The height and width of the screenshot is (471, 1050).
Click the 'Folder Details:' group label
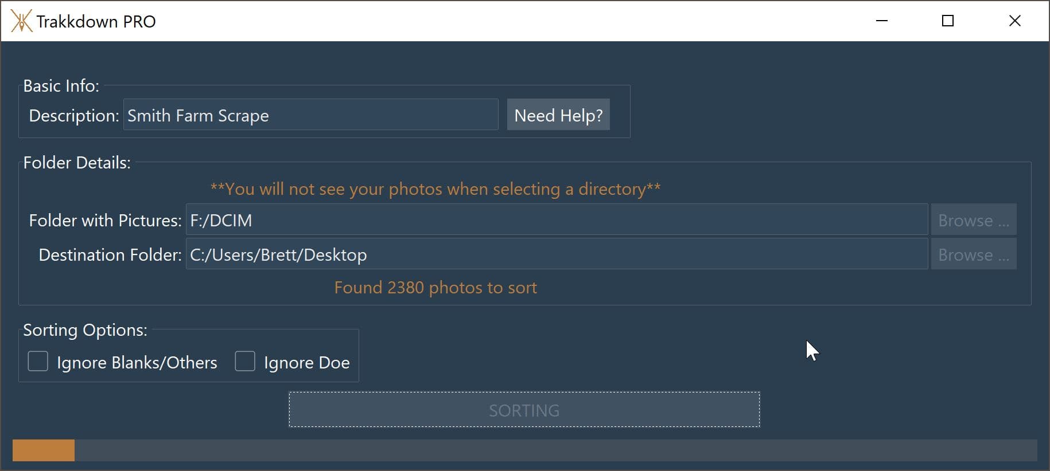[x=77, y=163]
